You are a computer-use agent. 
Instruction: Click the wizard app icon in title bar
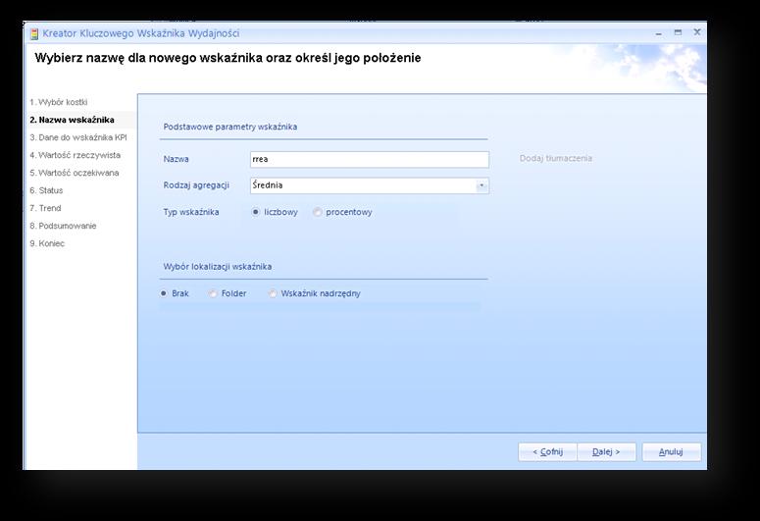click(34, 34)
